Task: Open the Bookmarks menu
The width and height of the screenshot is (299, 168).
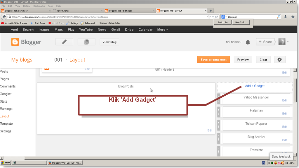Action: [x=39, y=6]
